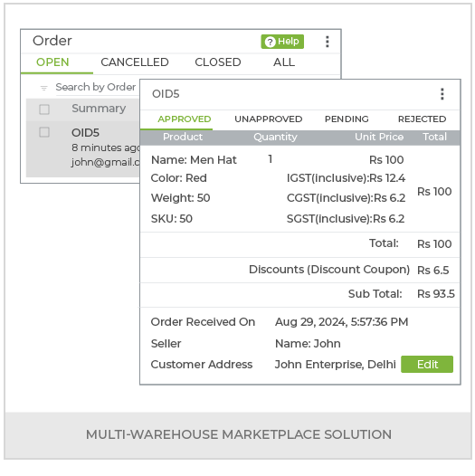Click the Product column header
This screenshot has width=475, height=476.
pyautogui.click(x=183, y=137)
